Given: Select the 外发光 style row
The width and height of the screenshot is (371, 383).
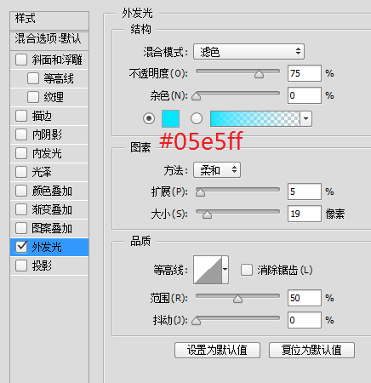Looking at the screenshot, I should (x=49, y=247).
